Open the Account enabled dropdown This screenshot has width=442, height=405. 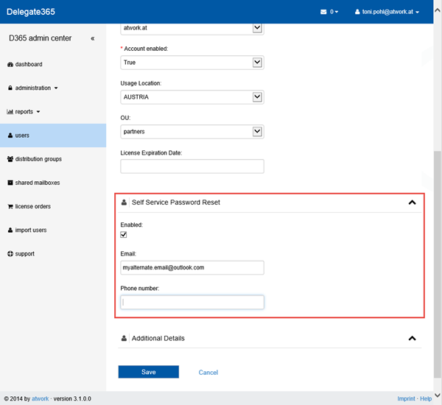(x=257, y=63)
